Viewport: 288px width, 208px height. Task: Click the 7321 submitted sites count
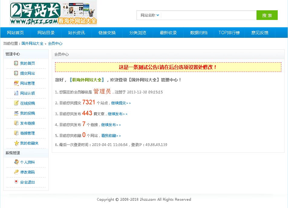(89, 102)
